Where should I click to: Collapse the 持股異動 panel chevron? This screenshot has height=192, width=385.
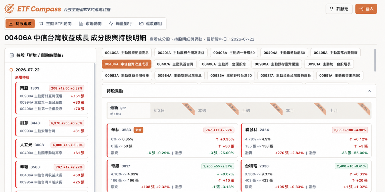[369, 91]
